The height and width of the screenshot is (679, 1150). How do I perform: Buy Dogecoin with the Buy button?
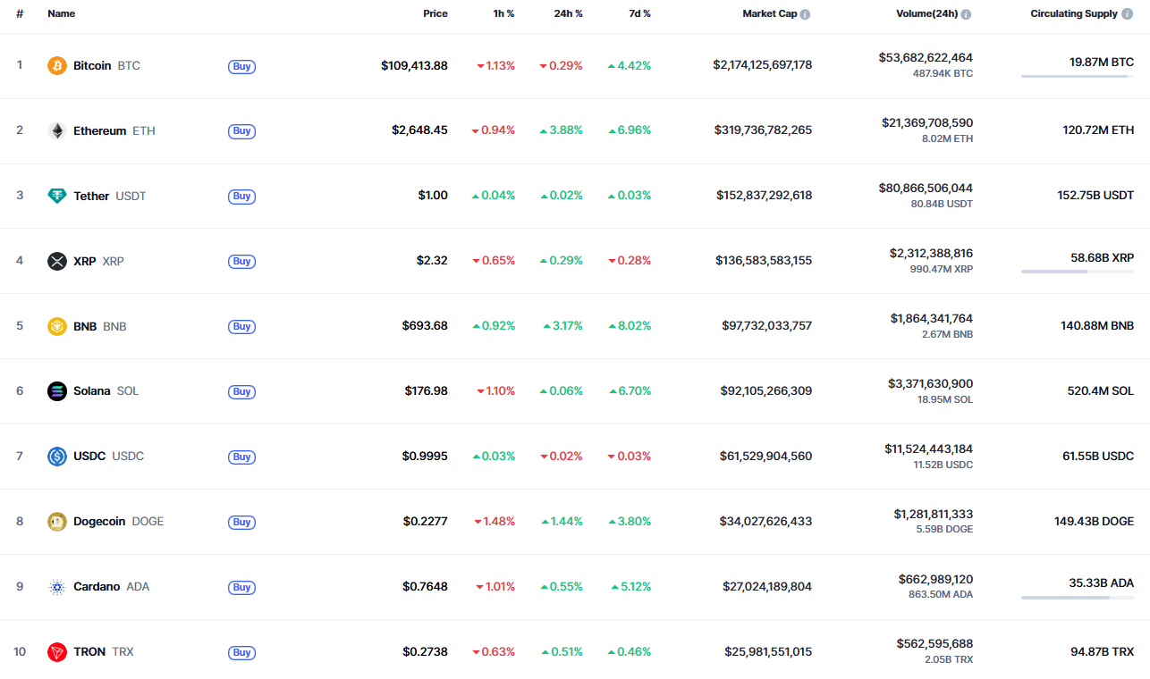point(241,522)
